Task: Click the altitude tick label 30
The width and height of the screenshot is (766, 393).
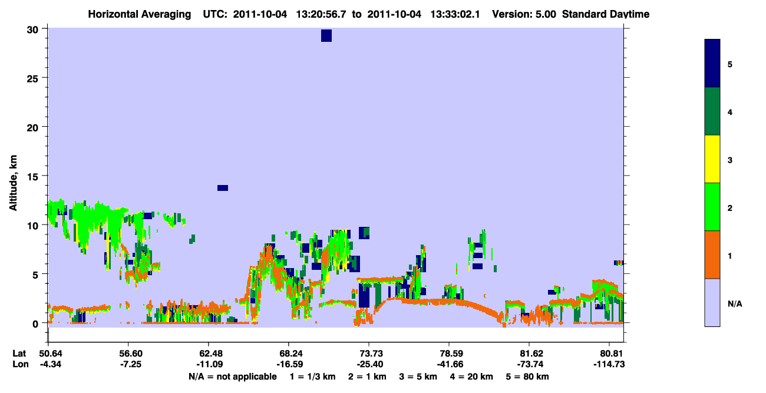Action: (34, 29)
